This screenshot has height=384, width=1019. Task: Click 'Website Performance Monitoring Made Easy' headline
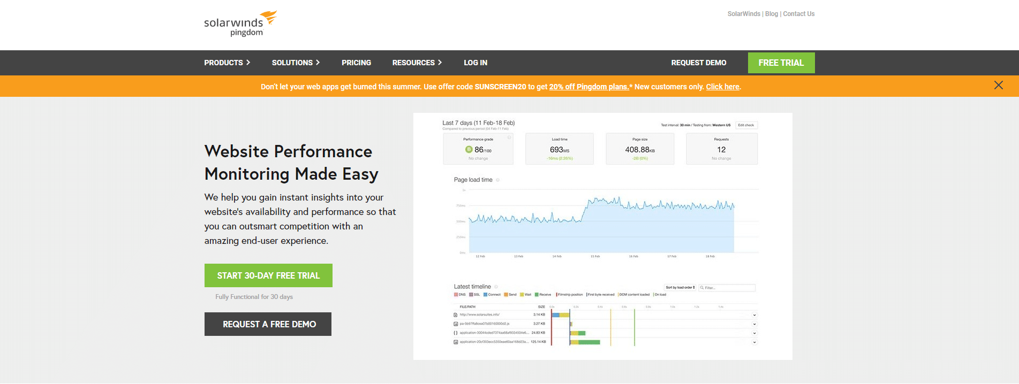click(x=291, y=163)
